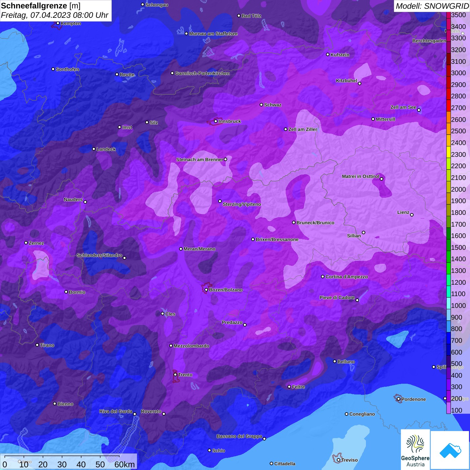
Task: Click the 'Schongau' label
Action: 157,5
